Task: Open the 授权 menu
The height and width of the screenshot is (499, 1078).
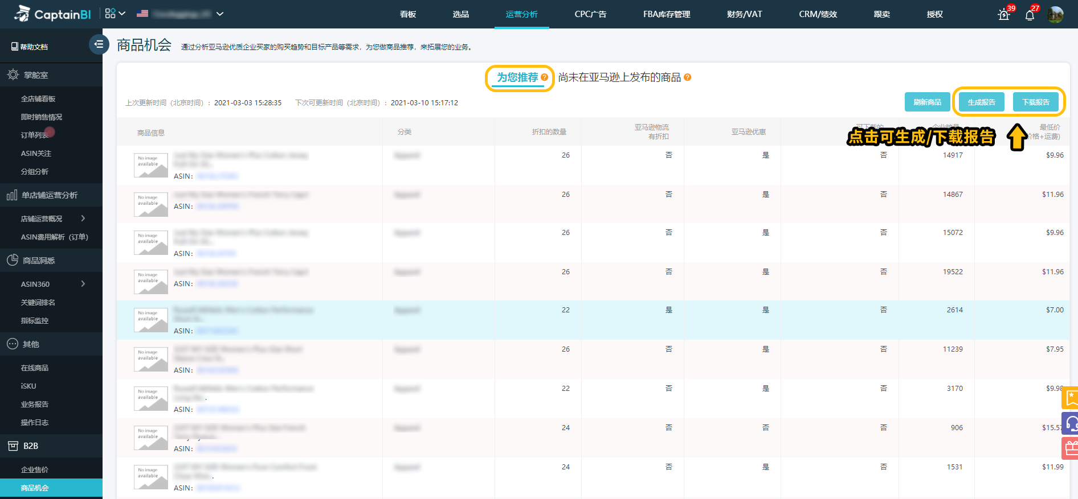Action: tap(935, 14)
